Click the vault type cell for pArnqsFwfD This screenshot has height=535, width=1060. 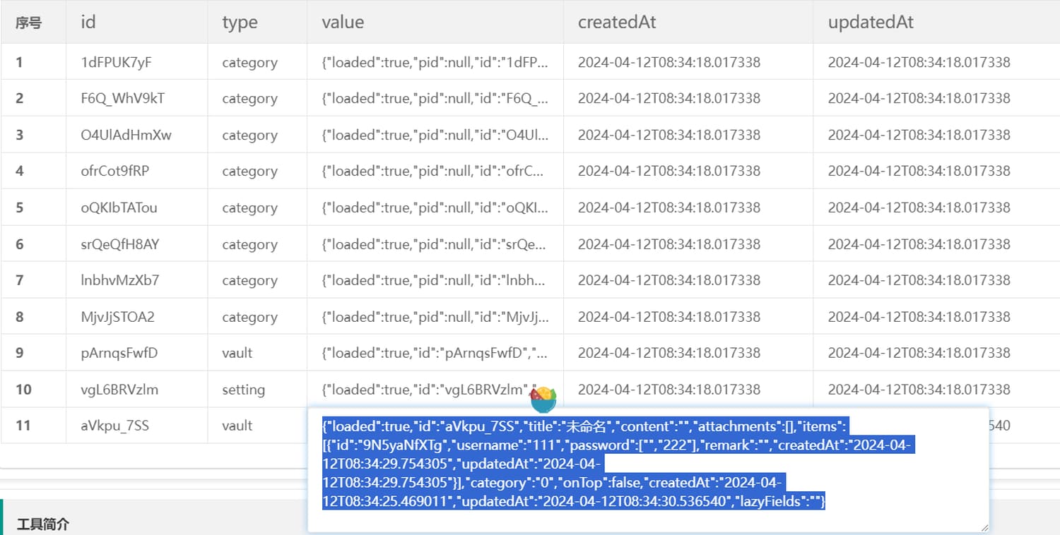(x=237, y=353)
